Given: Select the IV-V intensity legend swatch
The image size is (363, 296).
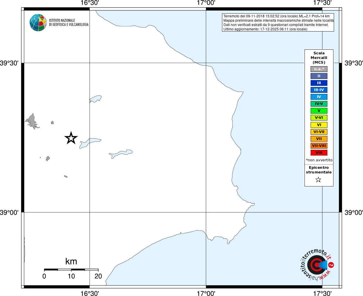Looking at the screenshot, I should 319,104.
